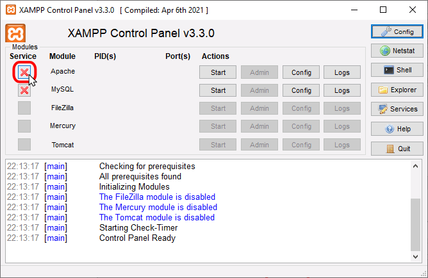
Task: Click the 'PID(s)' column header
Action: pos(105,56)
